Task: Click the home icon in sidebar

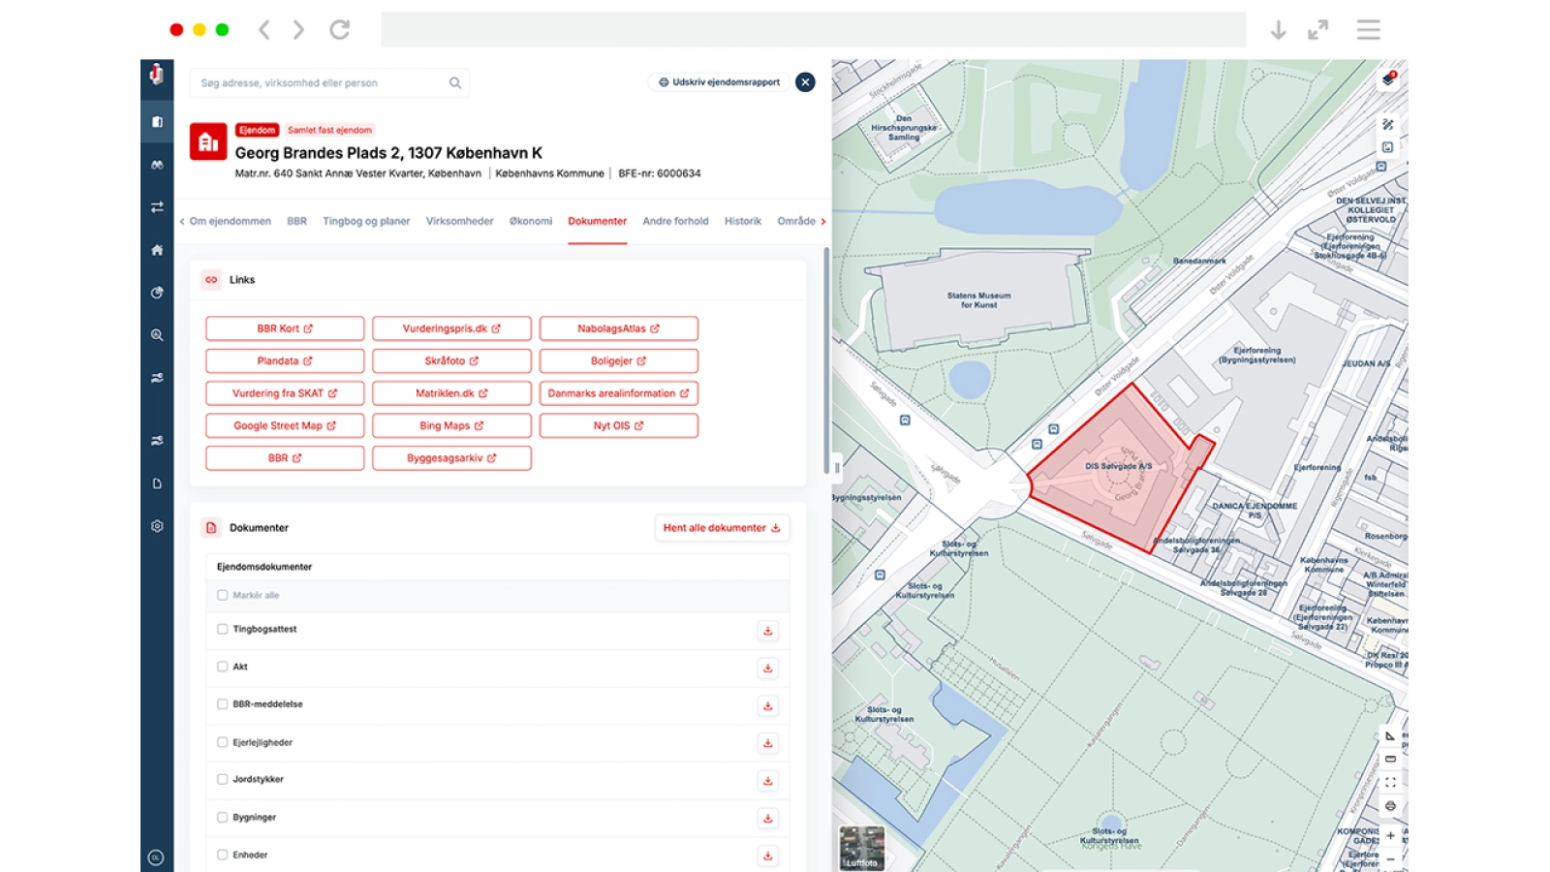Action: [157, 250]
